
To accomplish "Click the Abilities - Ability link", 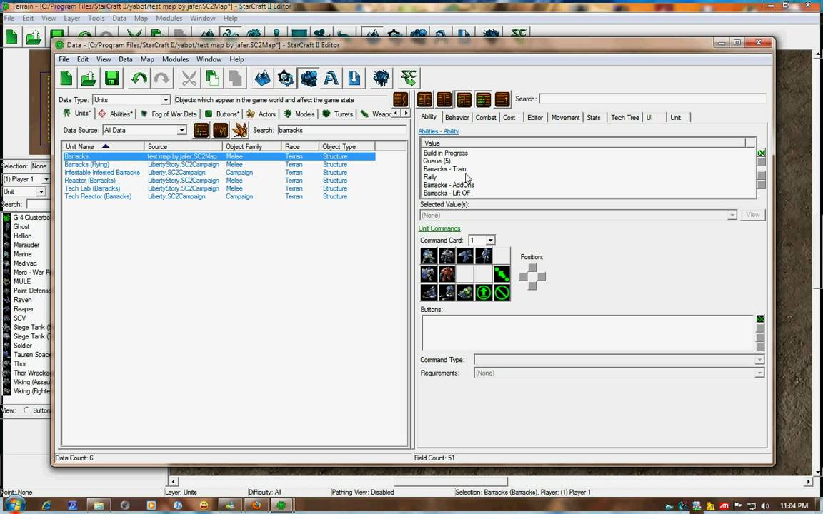I will pyautogui.click(x=438, y=131).
